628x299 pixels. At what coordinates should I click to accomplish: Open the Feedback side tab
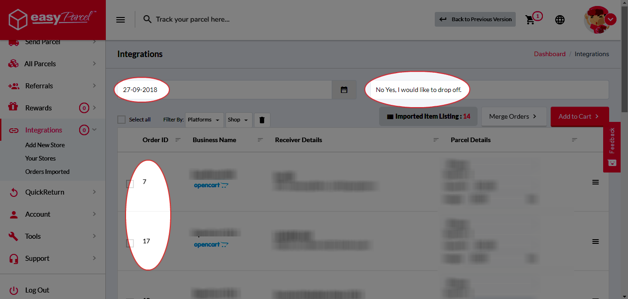pyautogui.click(x=612, y=147)
